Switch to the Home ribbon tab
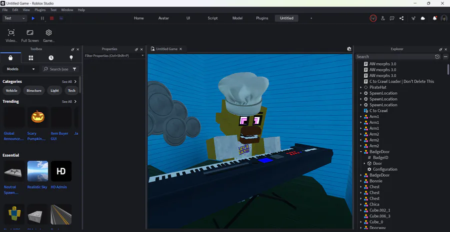 [x=139, y=18]
